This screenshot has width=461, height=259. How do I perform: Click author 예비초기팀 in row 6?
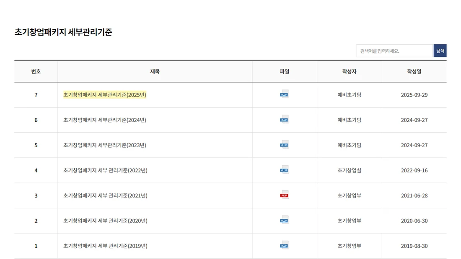[x=349, y=120]
